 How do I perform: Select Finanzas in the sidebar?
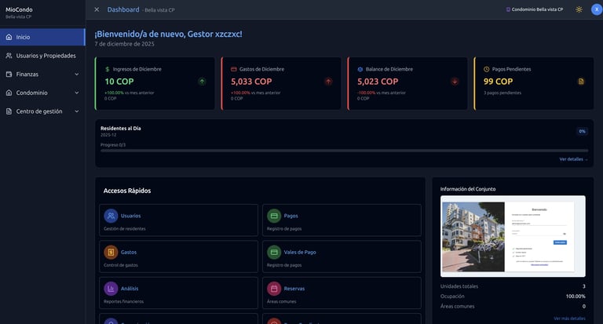[42, 75]
